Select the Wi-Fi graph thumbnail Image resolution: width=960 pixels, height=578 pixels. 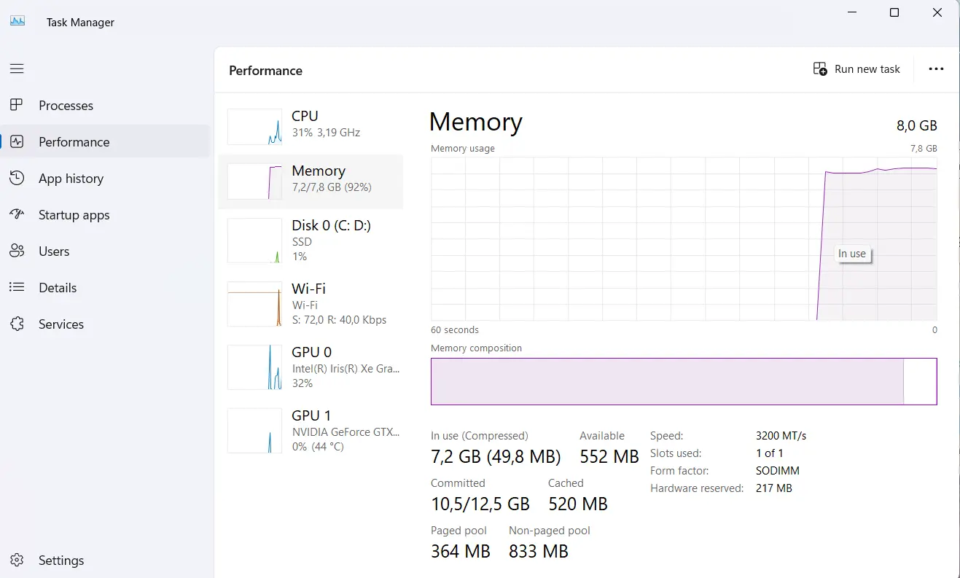point(254,304)
